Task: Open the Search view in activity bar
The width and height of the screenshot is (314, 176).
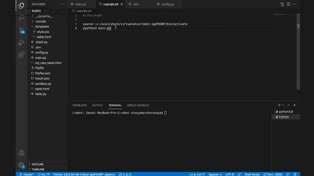Action: pyautogui.click(x=22, y=18)
